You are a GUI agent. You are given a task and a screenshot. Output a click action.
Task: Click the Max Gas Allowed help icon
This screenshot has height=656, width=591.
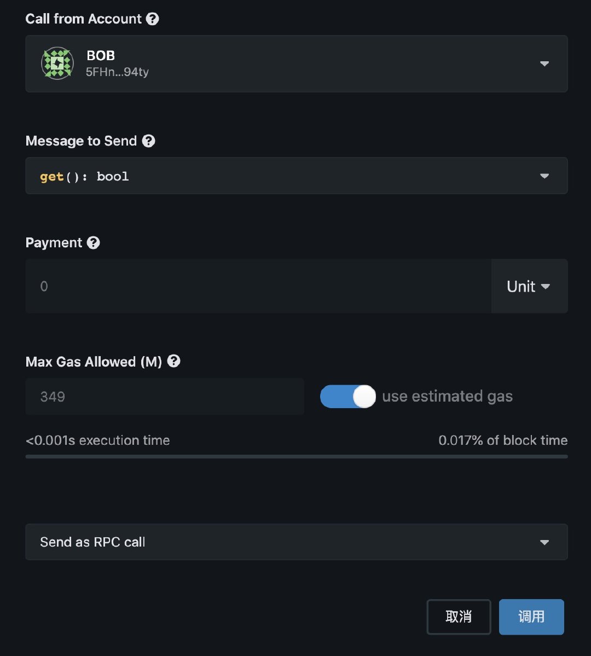[x=174, y=361]
